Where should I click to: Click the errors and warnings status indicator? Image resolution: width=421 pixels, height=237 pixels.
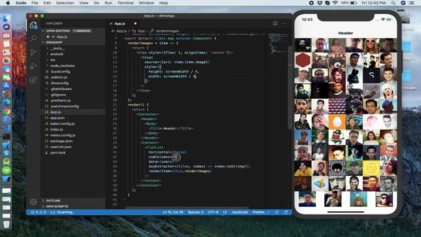tap(38, 212)
